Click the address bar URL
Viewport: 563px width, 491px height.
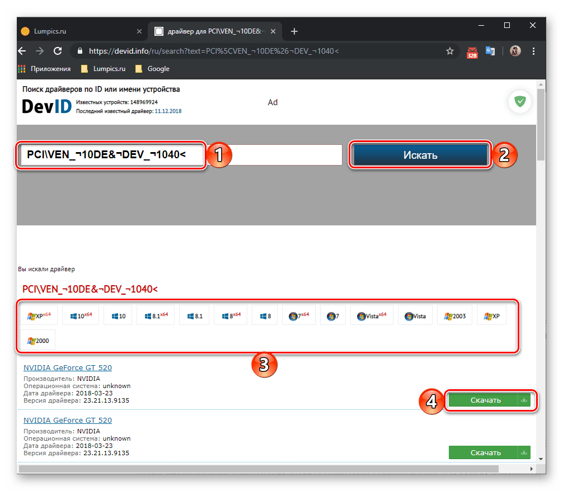pyautogui.click(x=214, y=51)
